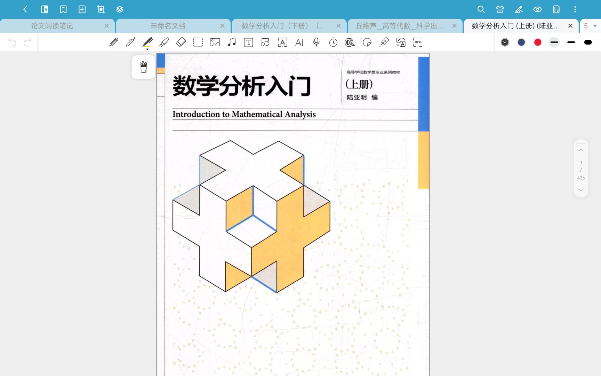Insert an image with the picture icon

[215, 42]
